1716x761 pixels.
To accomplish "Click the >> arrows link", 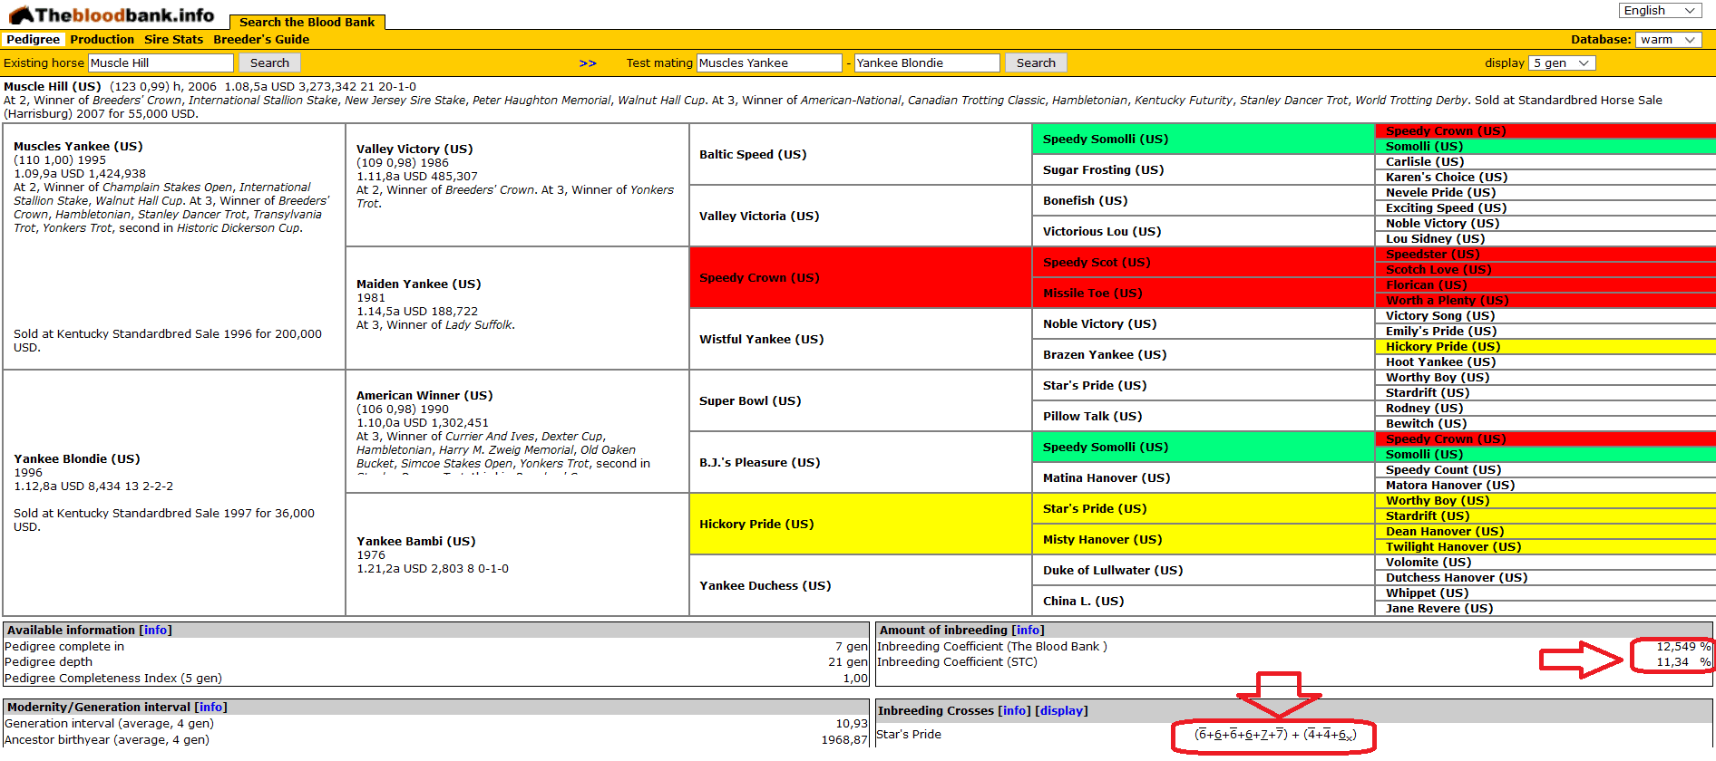I will (588, 63).
